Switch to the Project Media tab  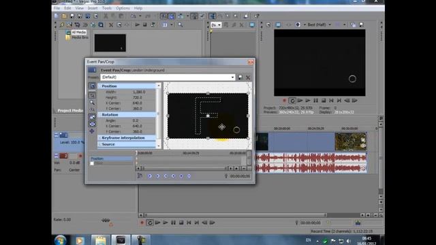(69, 110)
